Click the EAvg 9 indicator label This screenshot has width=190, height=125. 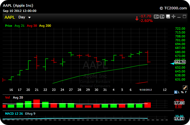tap(30, 113)
